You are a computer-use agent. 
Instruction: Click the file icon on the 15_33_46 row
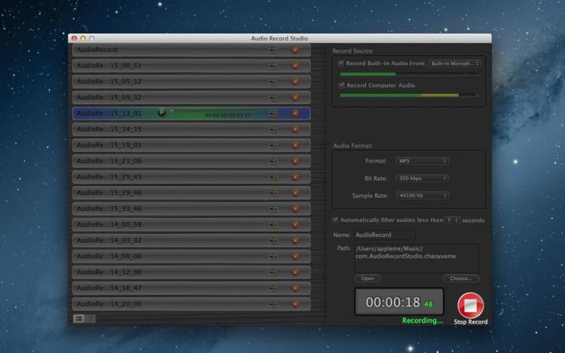tap(273, 209)
